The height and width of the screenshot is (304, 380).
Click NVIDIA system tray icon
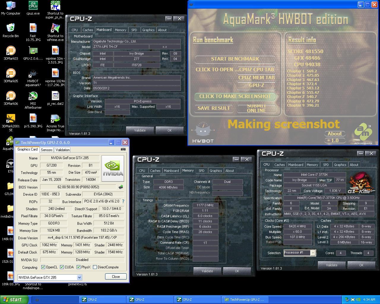[358, 300]
